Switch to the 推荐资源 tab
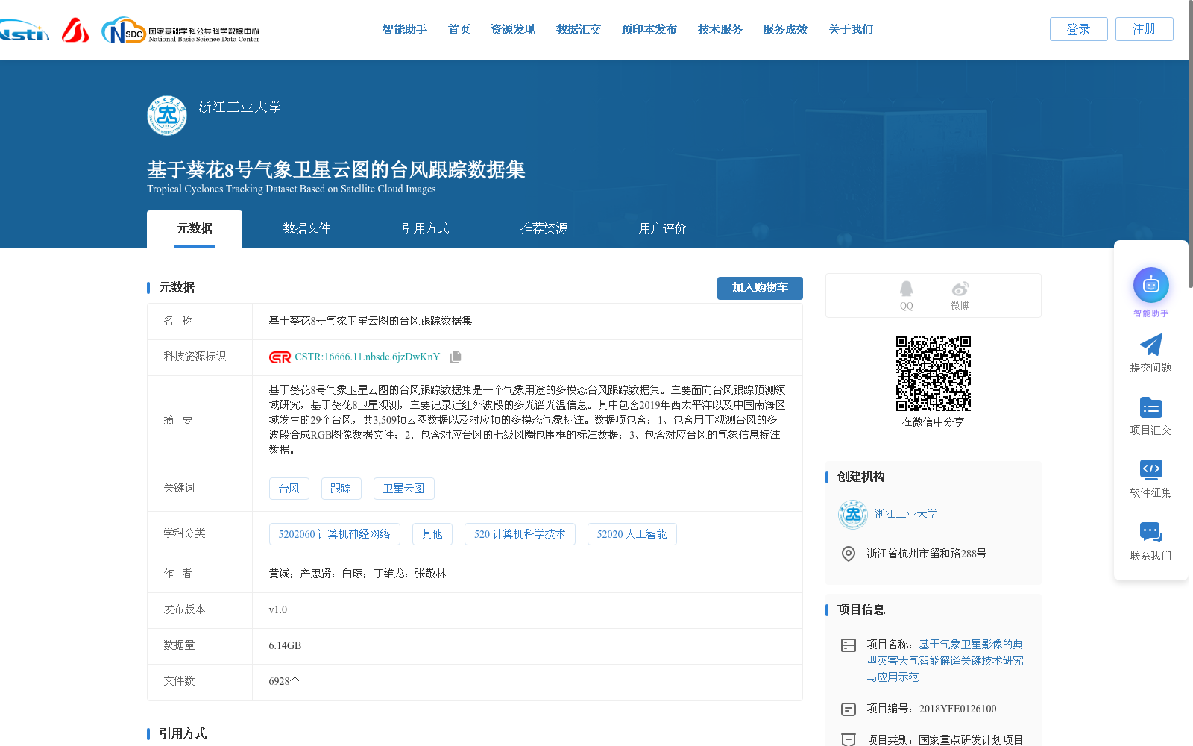The height and width of the screenshot is (746, 1193). pos(544,228)
